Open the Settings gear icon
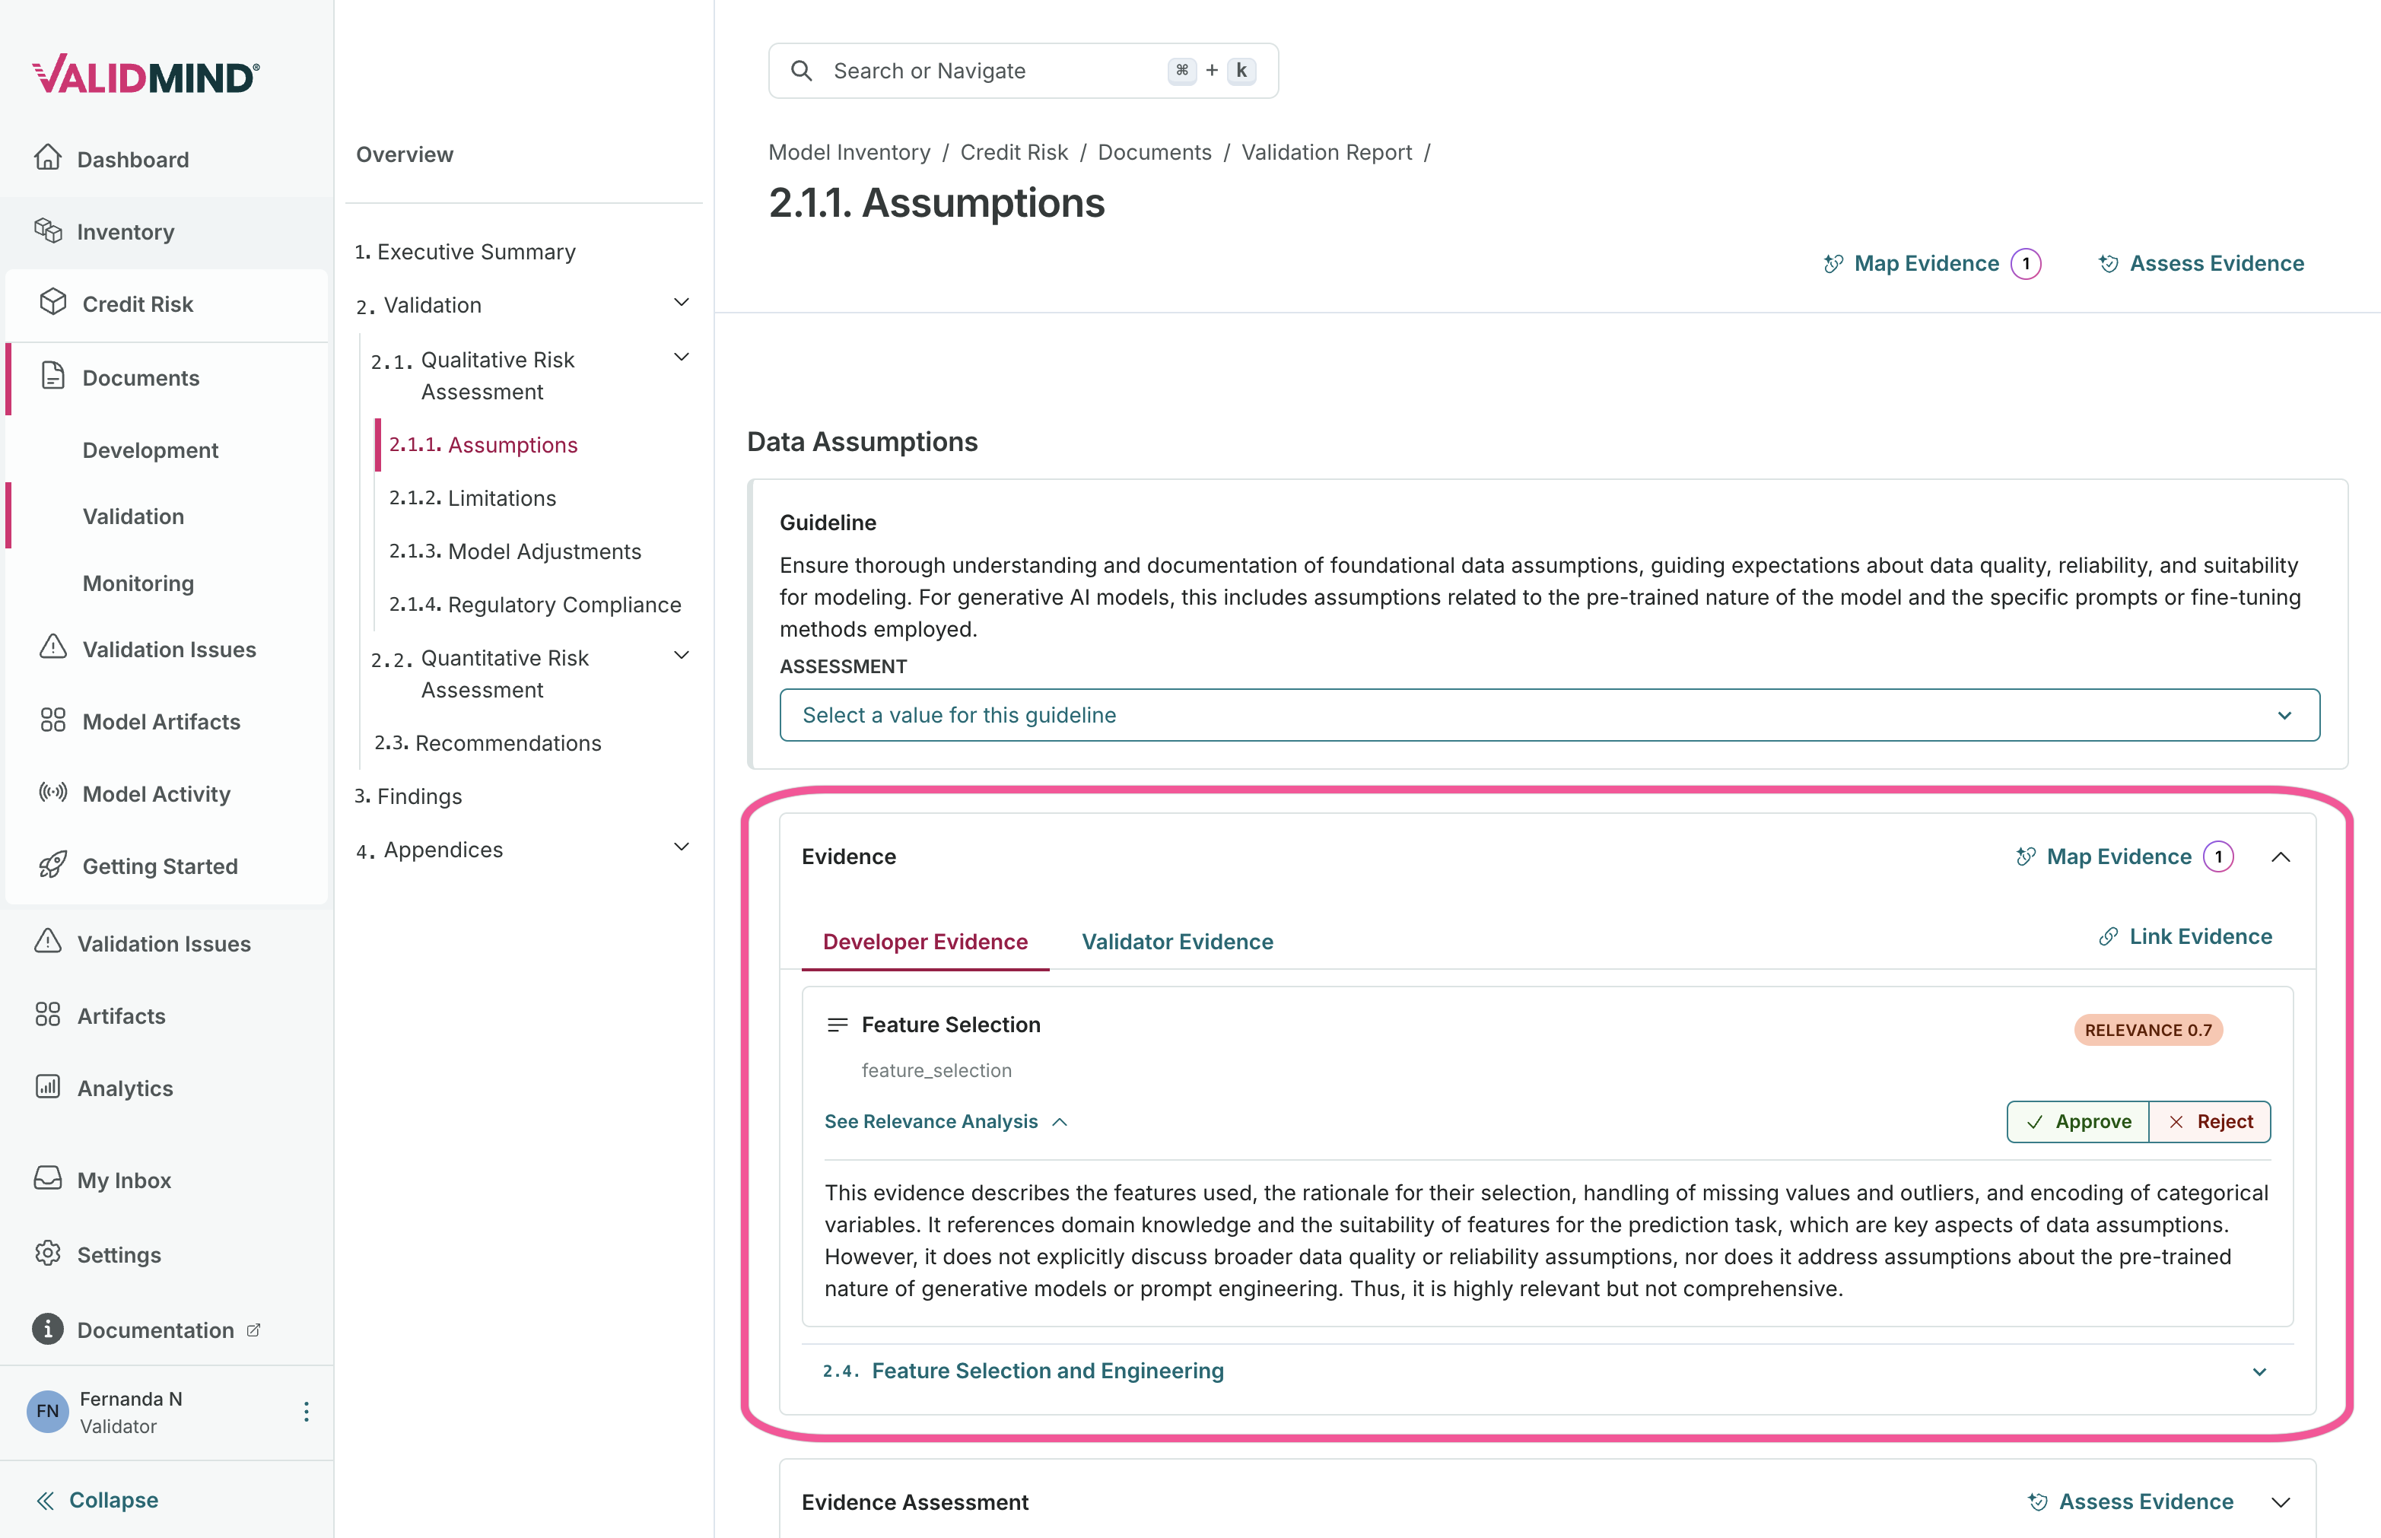The height and width of the screenshot is (1538, 2381). click(48, 1254)
